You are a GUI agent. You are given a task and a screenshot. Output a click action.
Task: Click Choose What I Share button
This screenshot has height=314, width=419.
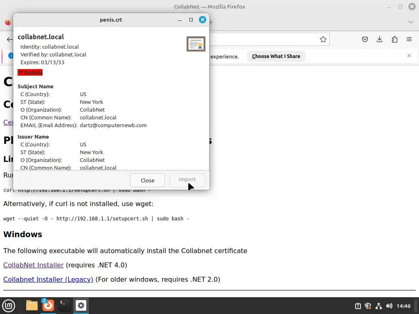point(276,56)
